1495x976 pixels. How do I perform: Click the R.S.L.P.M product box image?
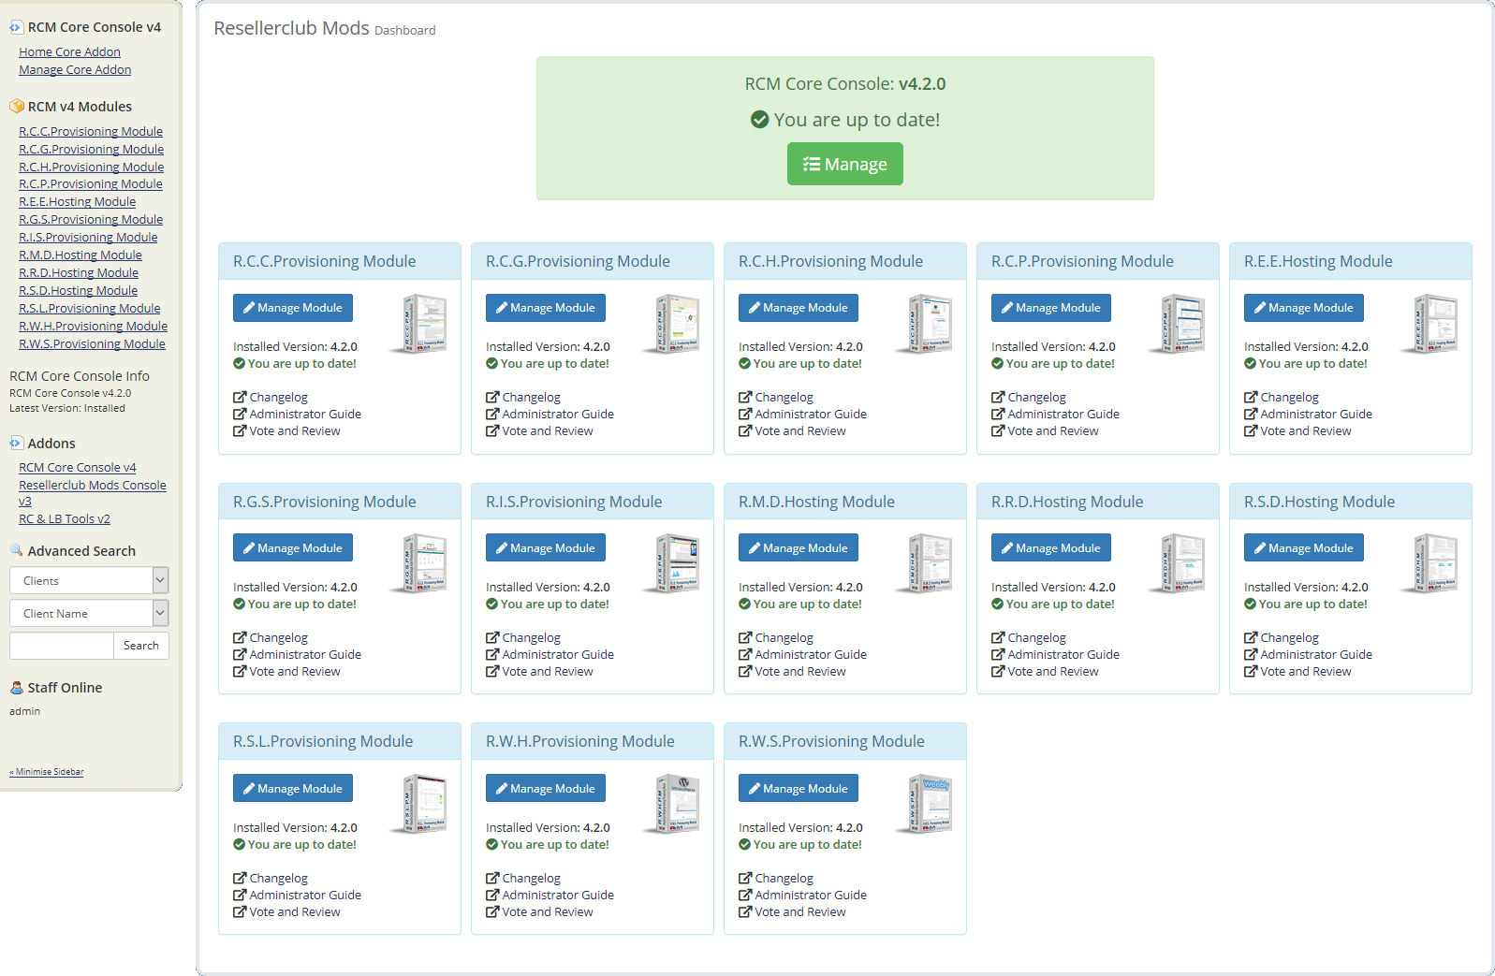click(x=418, y=804)
